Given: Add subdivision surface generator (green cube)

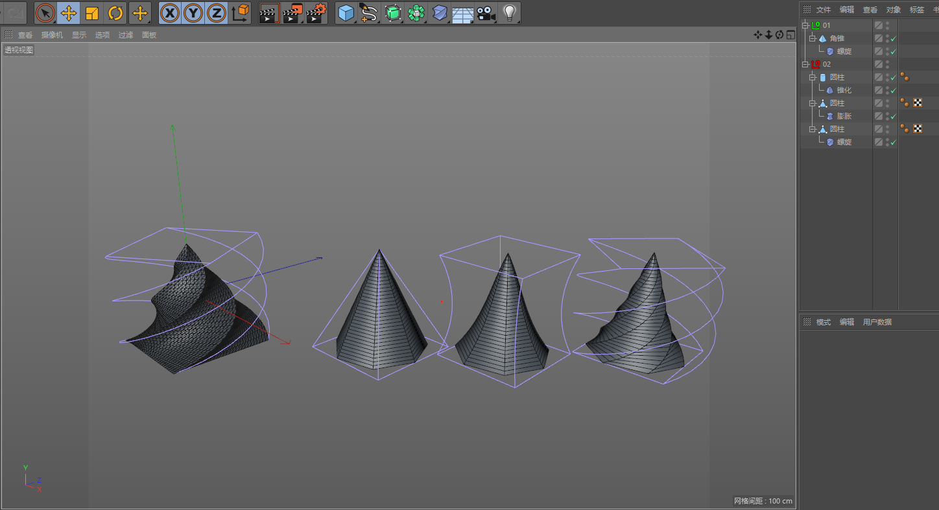Looking at the screenshot, I should coord(393,13).
